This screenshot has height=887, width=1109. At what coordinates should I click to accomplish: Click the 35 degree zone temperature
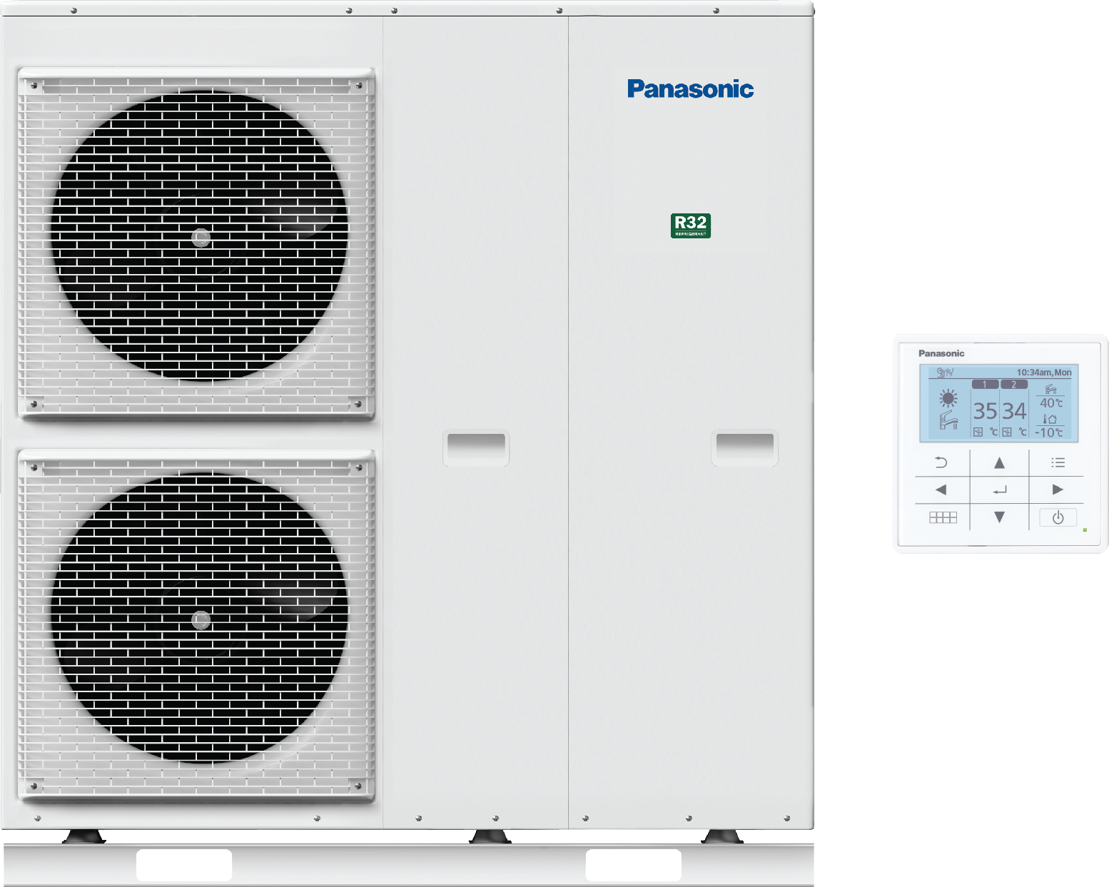click(985, 411)
